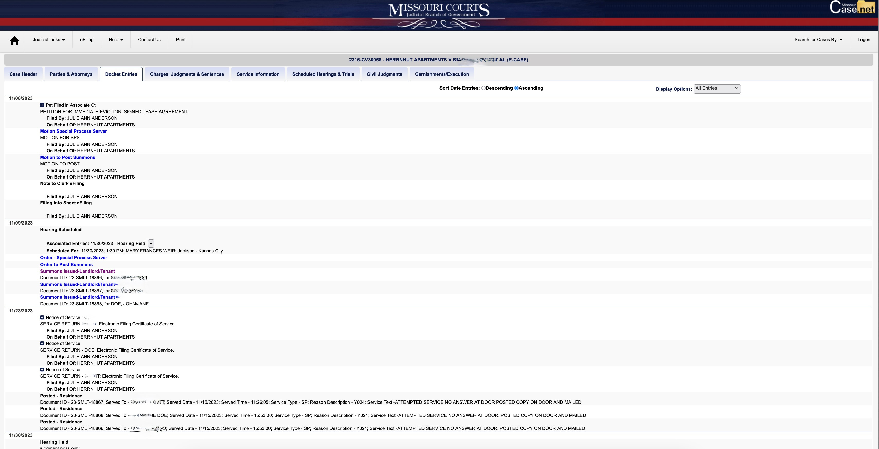Viewport: 879px width, 449px height.
Task: Click MOTION FOR SPS. text
Action: tap(60, 138)
